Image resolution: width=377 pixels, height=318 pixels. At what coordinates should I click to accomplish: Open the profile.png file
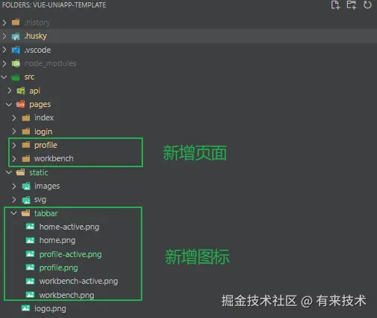[x=59, y=267]
